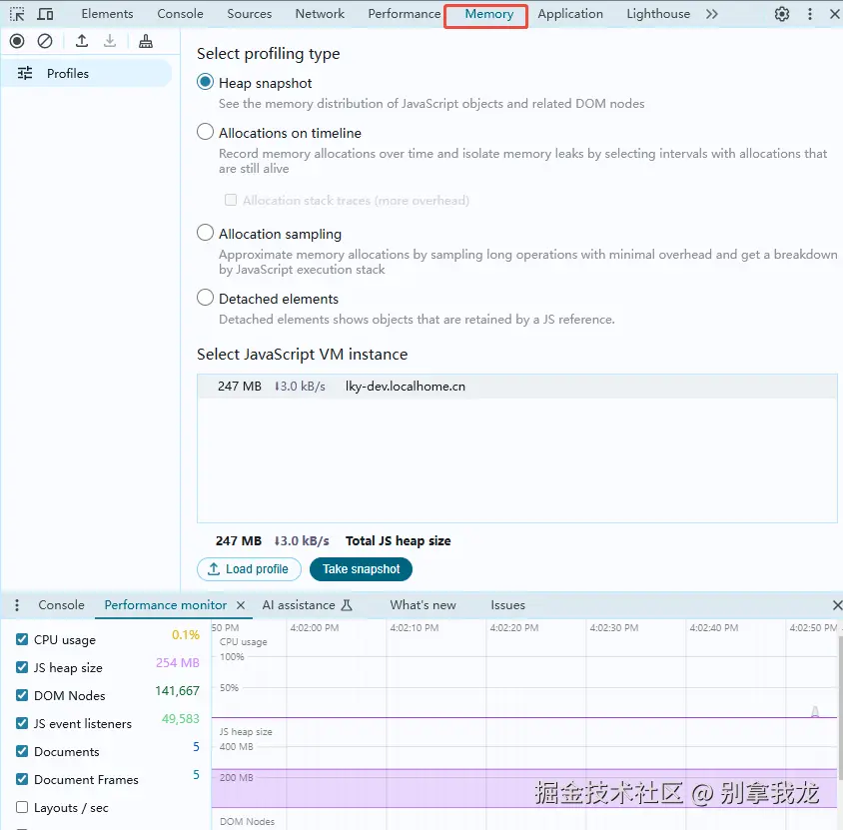Select Allocation sampling radio button
Viewport: 843px width, 830px height.
205,233
